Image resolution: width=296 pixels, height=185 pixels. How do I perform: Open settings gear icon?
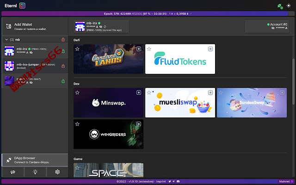[57, 172]
